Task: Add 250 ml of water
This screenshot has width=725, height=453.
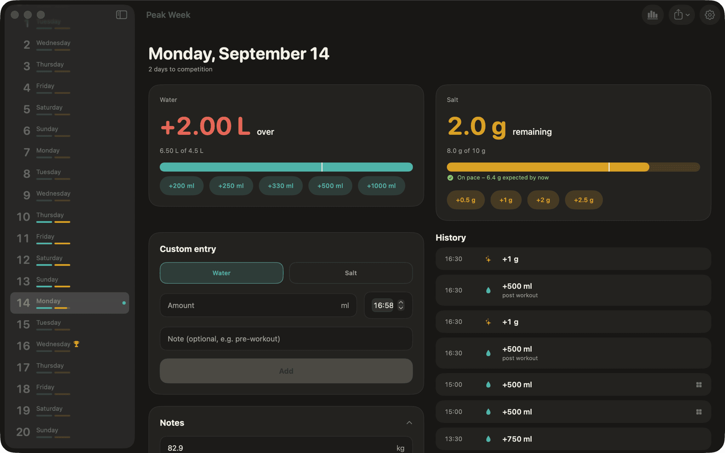Action: pyautogui.click(x=231, y=186)
